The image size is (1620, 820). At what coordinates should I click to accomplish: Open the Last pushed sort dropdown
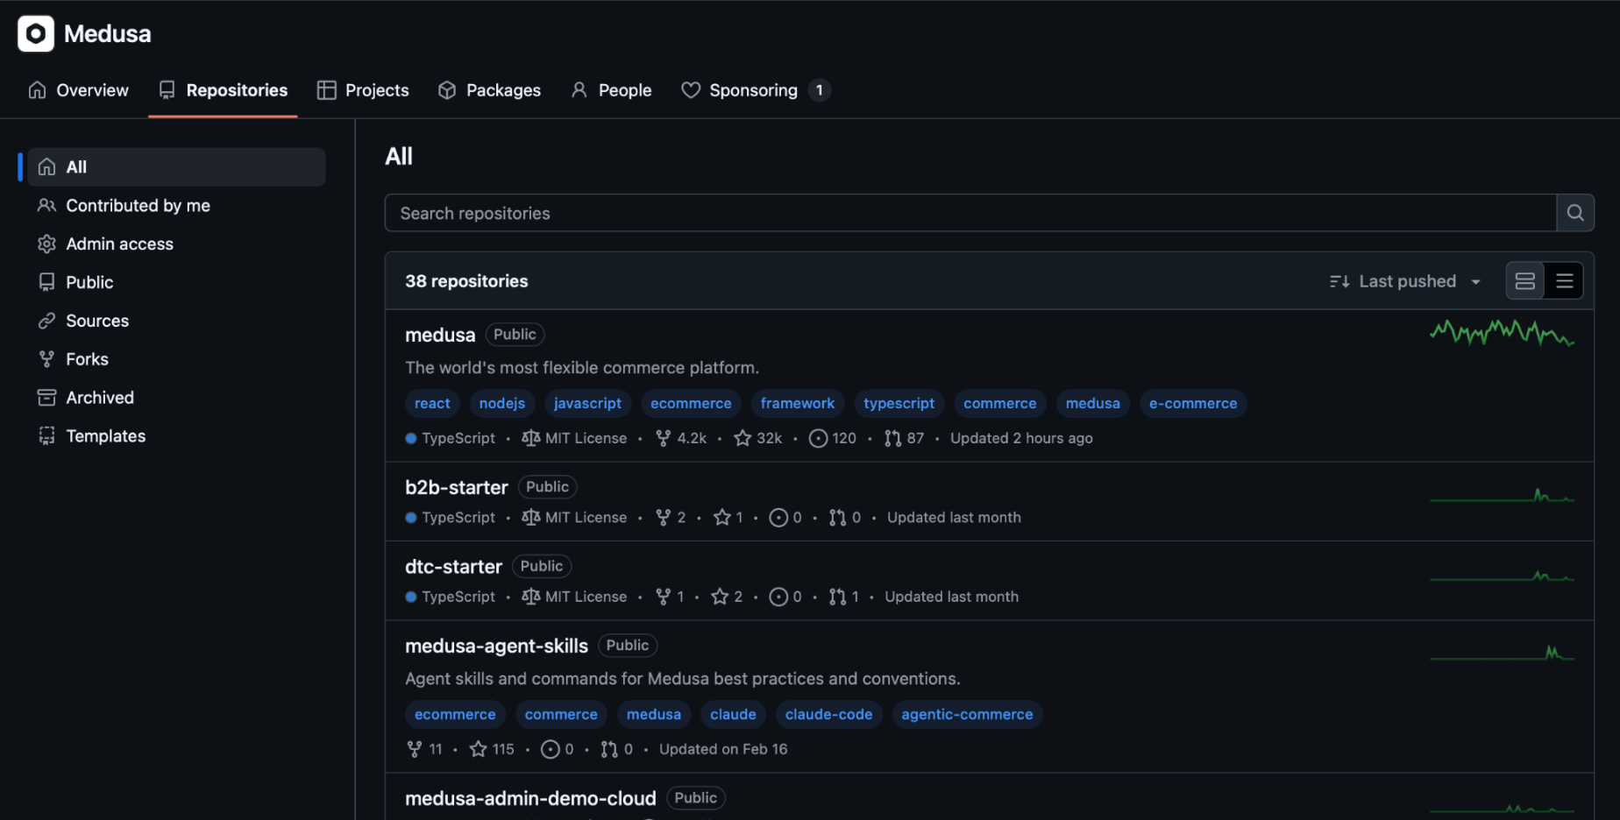[x=1405, y=281]
